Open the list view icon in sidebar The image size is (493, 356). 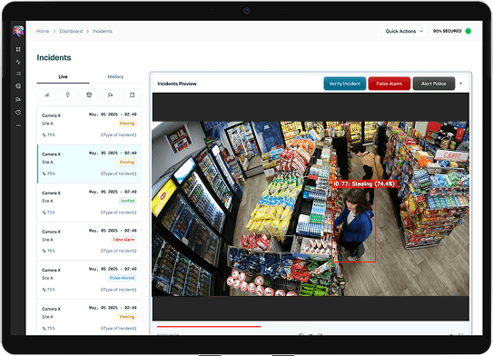[18, 74]
